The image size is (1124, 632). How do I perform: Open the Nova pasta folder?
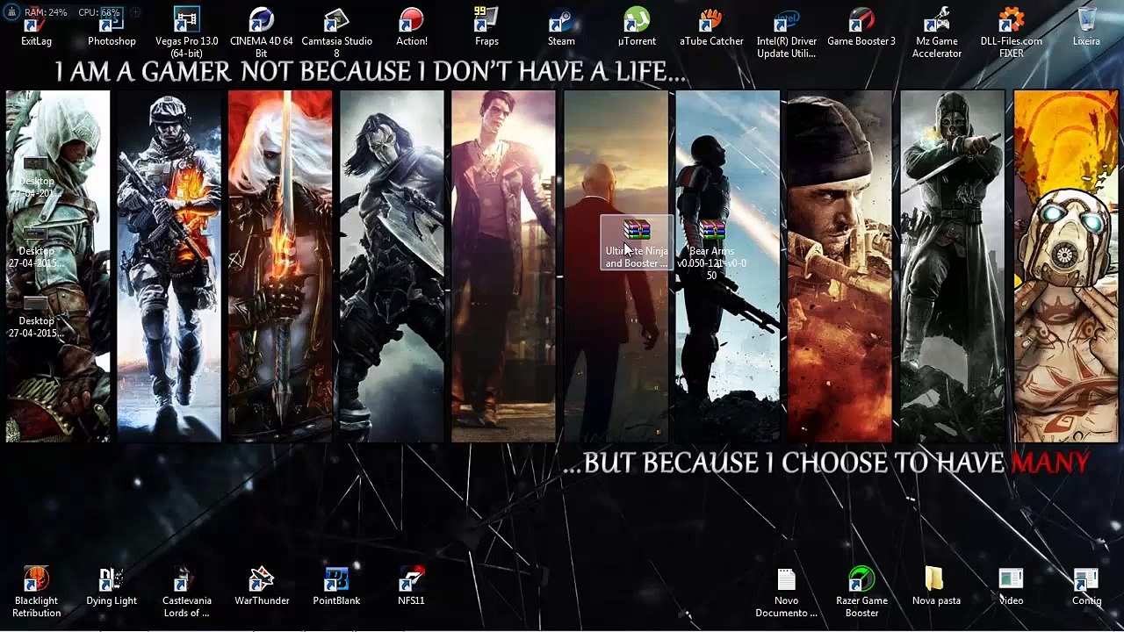936,587
